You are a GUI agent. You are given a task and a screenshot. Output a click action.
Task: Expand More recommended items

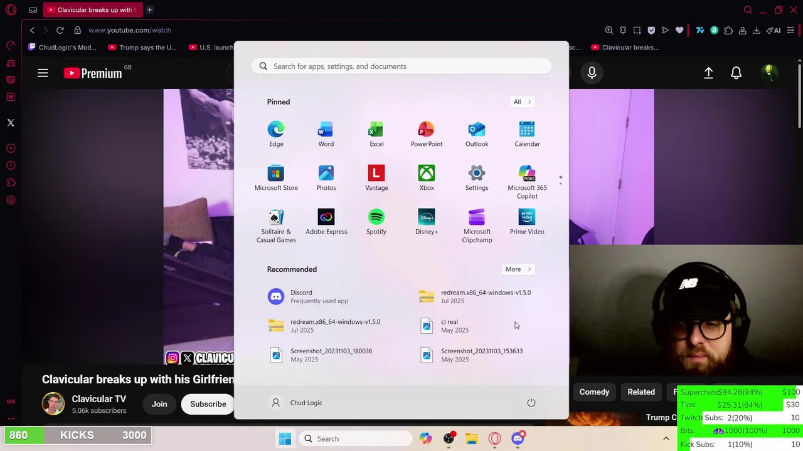(x=518, y=269)
